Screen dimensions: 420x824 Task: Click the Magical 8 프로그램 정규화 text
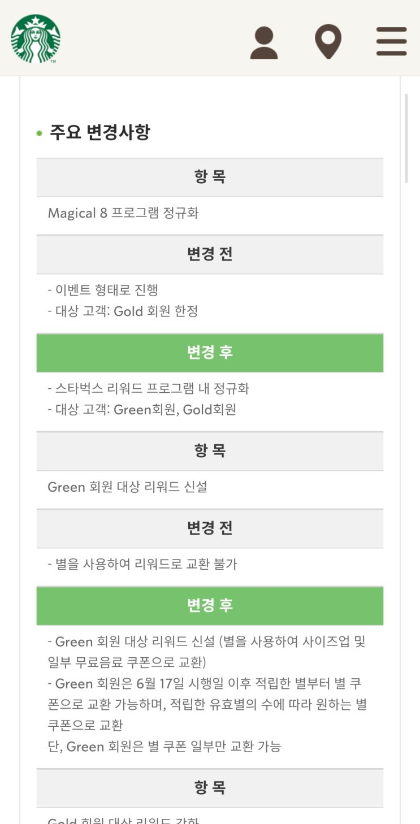(x=123, y=213)
